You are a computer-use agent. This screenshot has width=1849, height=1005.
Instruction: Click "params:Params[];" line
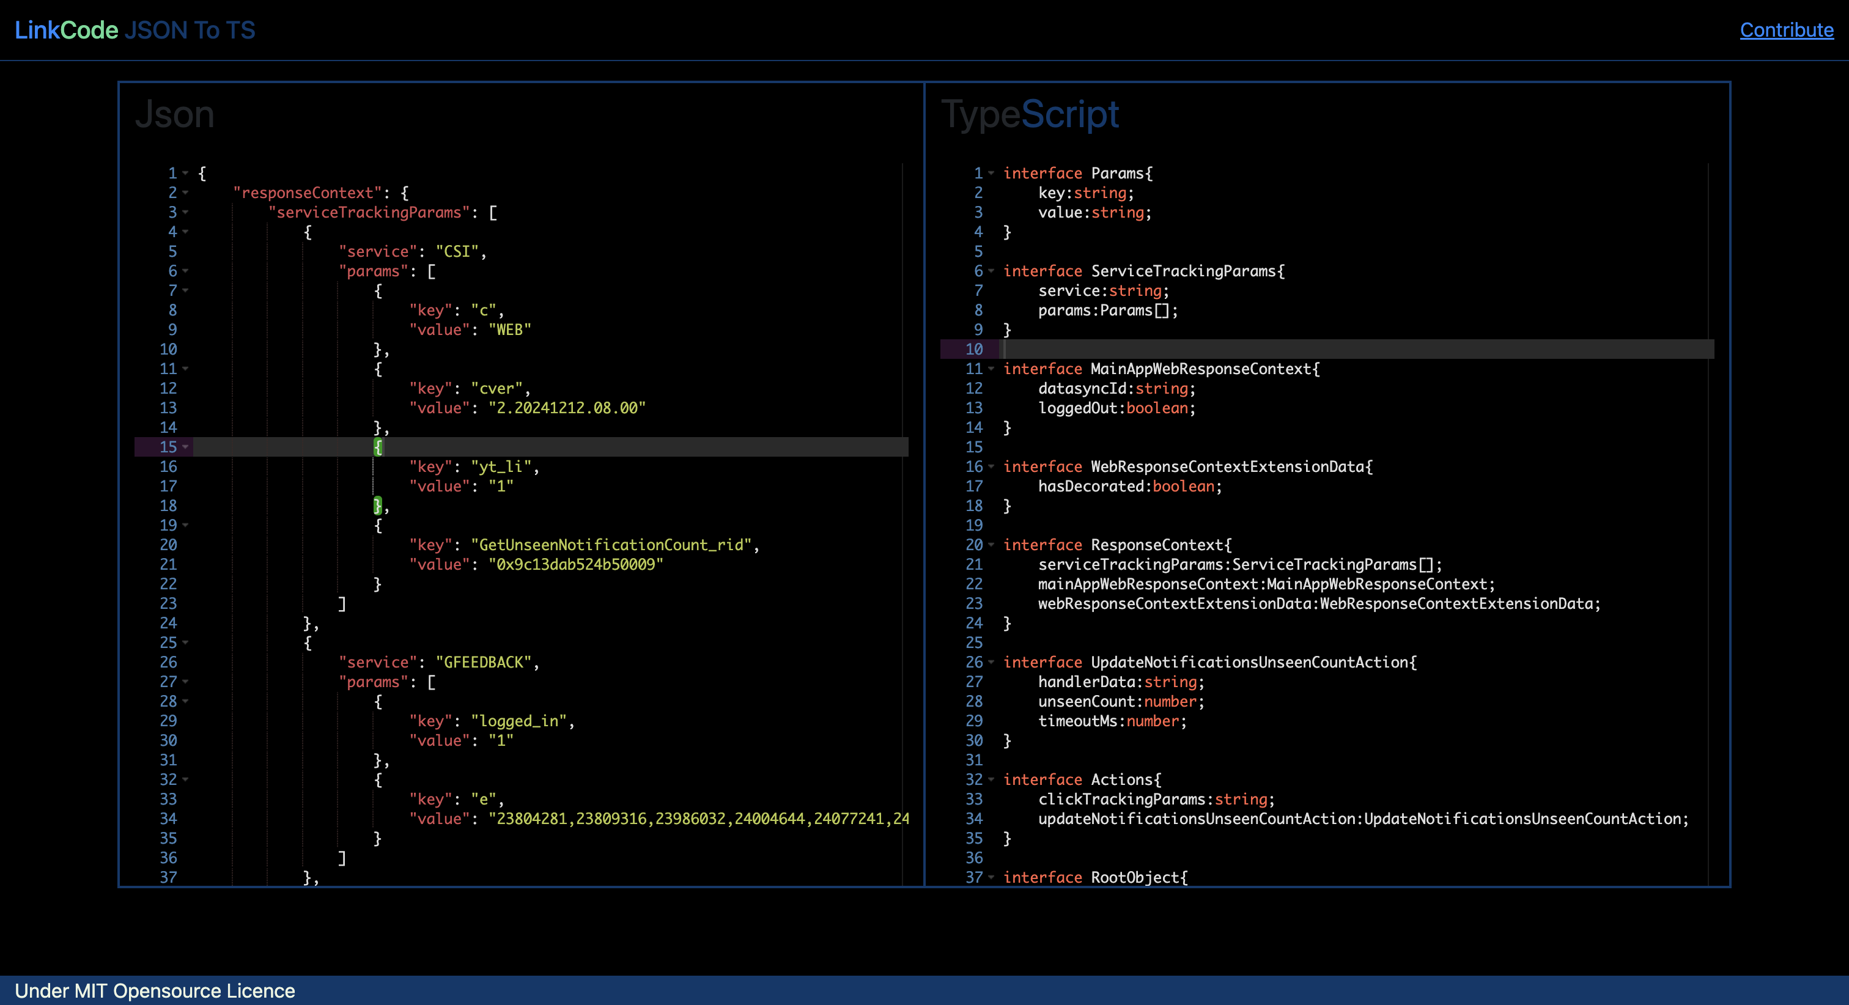coord(1109,310)
